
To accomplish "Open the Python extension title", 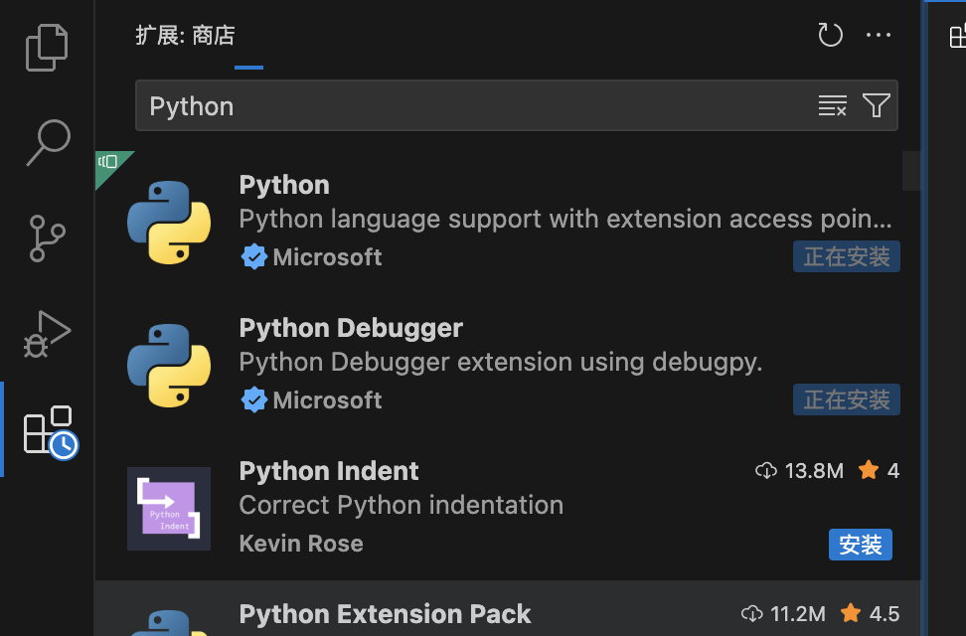I will [284, 186].
